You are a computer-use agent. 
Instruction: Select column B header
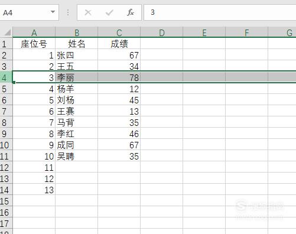coord(77,32)
